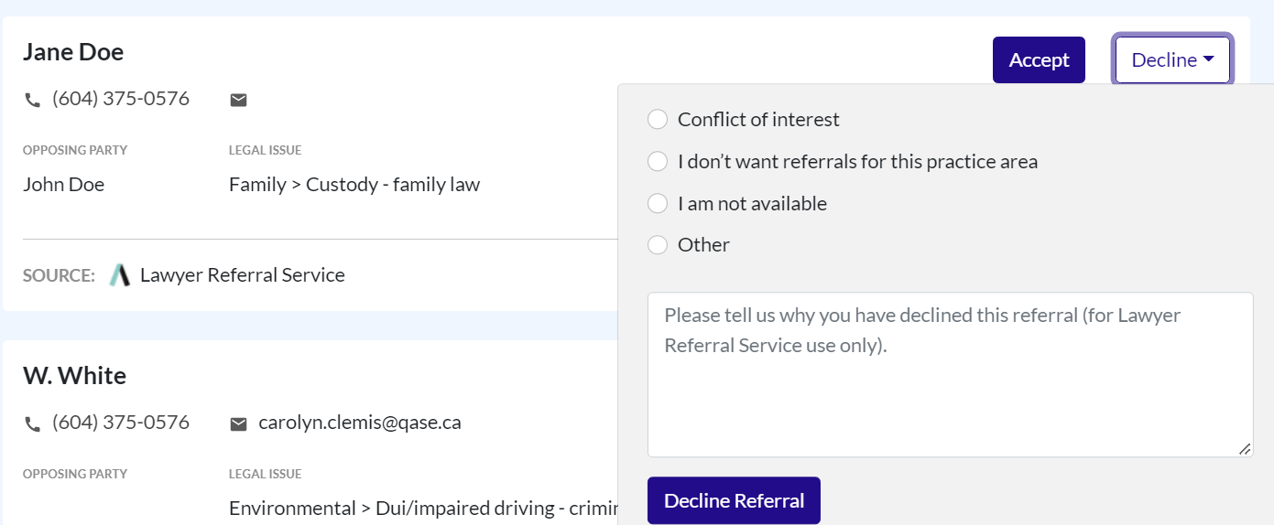The width and height of the screenshot is (1274, 525).
Task: Open the Jane Doe referral name heading
Action: (x=73, y=52)
